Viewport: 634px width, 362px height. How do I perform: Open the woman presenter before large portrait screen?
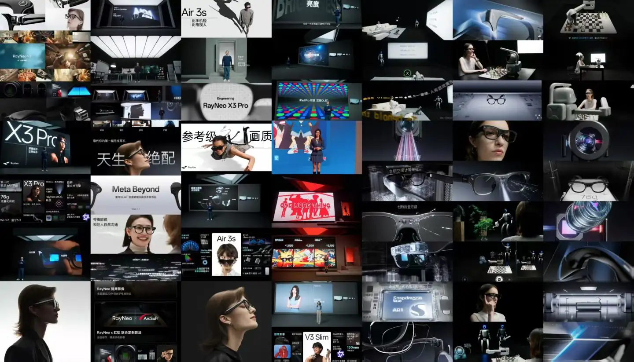click(317, 304)
